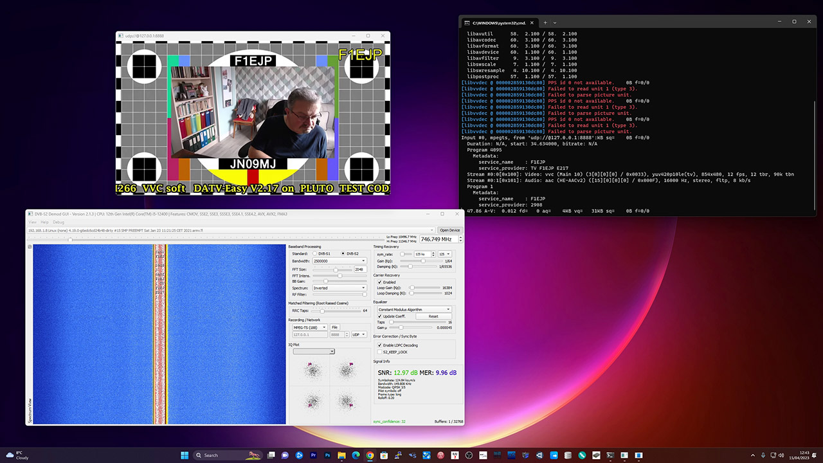Open the Constant Modulus Algorithm equalizer dropdown
Image resolution: width=823 pixels, height=463 pixels.
[414, 309]
